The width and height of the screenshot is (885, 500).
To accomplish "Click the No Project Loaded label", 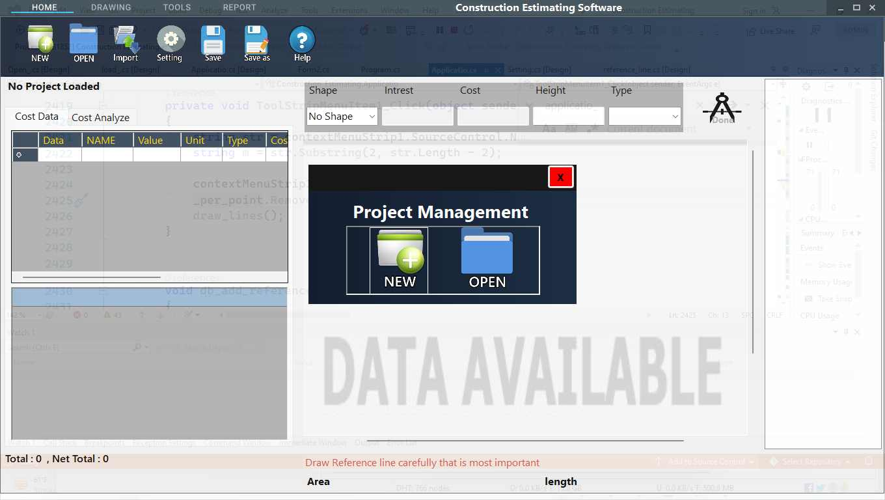I will (53, 87).
